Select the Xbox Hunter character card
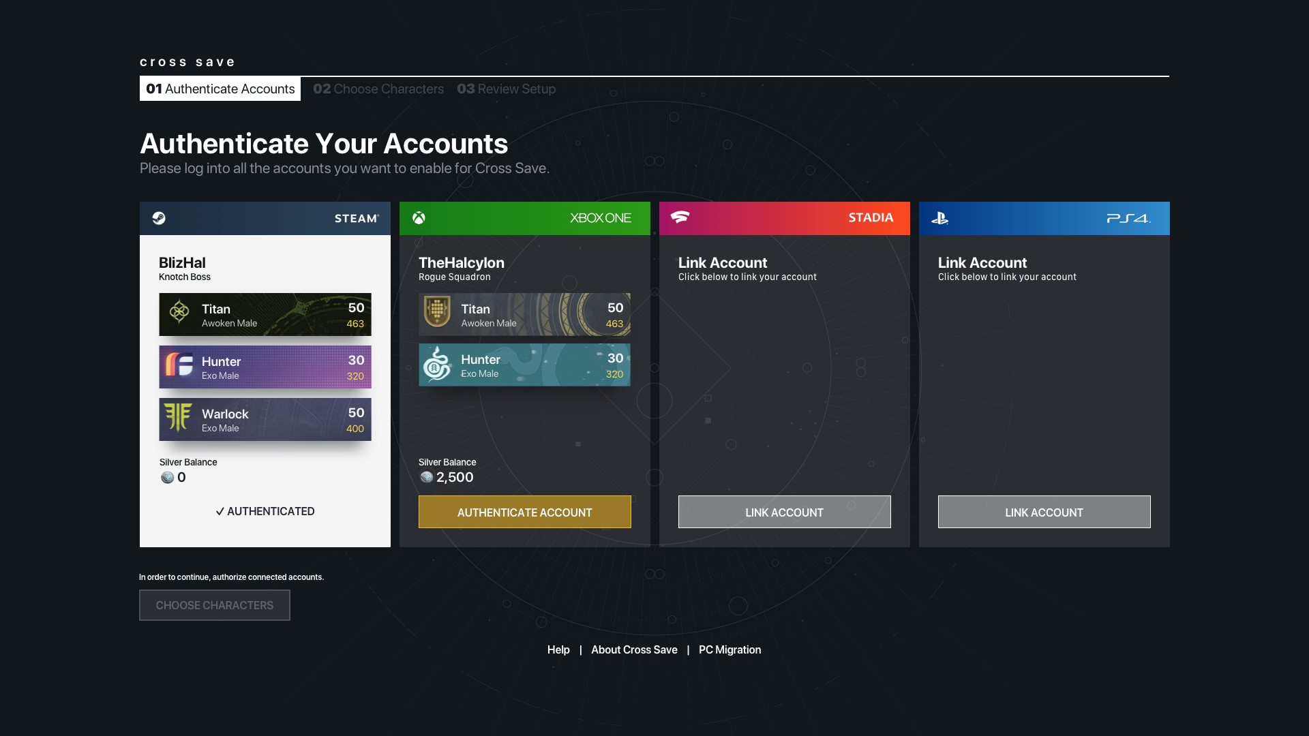 (525, 365)
